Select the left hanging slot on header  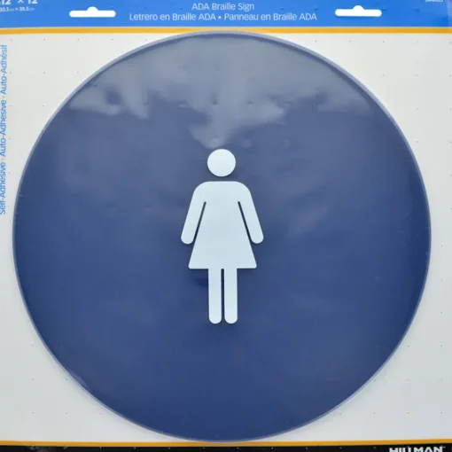[92, 13]
